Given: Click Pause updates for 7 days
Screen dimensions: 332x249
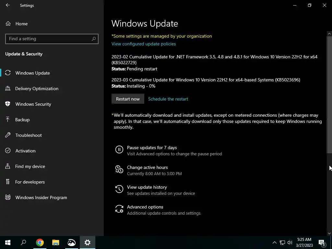Looking at the screenshot, I should click(x=169, y=150).
